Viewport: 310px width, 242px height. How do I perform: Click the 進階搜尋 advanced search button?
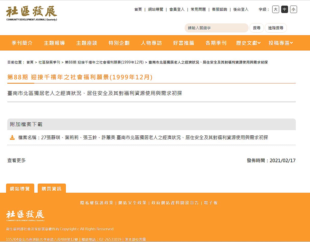pos(276,28)
